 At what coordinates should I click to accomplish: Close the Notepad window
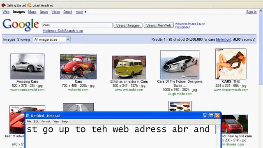[217, 116]
